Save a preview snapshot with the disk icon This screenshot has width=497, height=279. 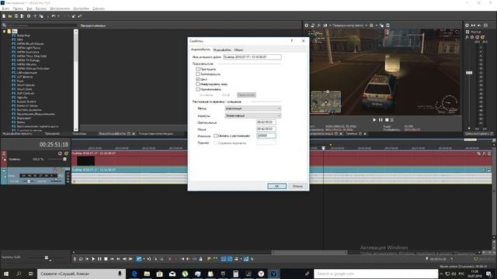[x=388, y=26]
